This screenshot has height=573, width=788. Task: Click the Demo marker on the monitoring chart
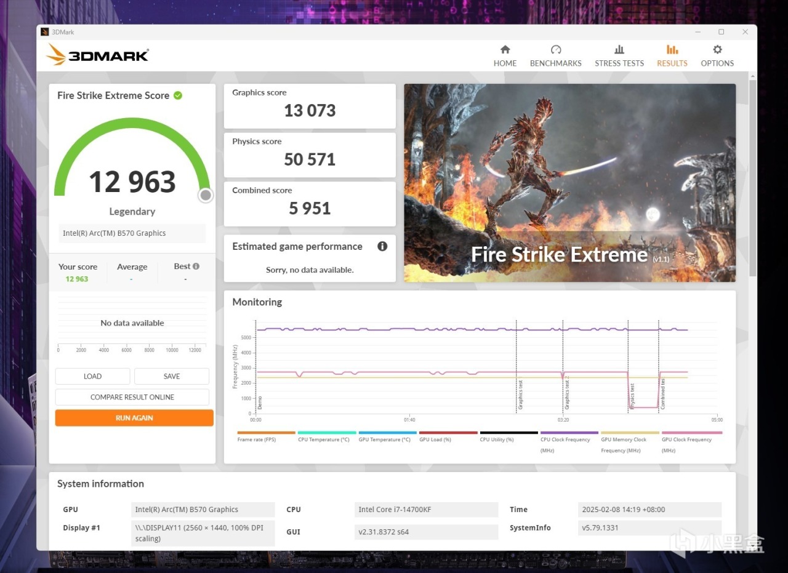[260, 403]
